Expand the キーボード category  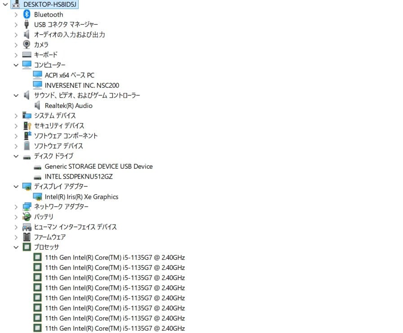pyautogui.click(x=16, y=55)
